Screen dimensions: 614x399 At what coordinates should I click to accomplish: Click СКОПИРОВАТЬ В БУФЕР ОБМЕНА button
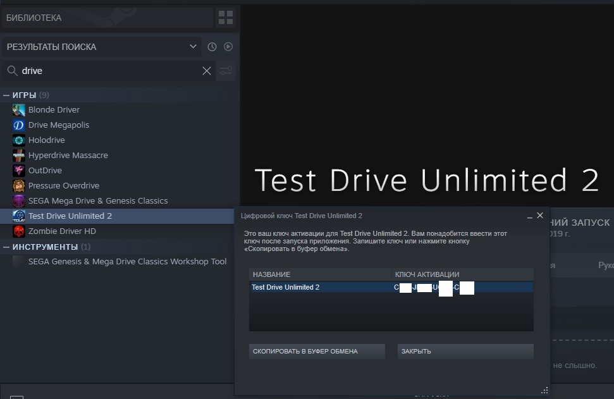pos(317,351)
